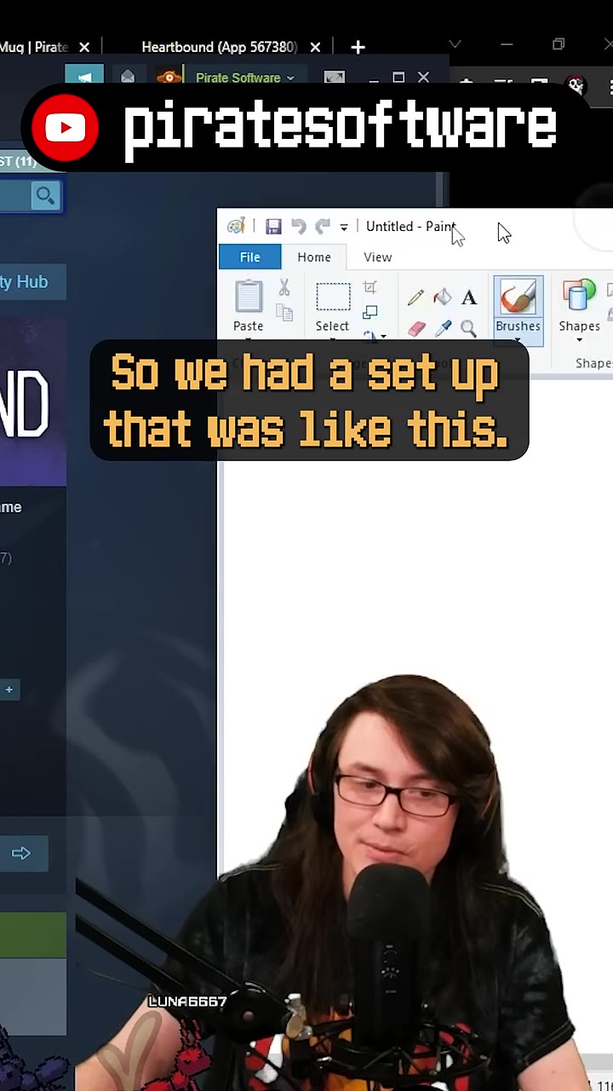613x1091 pixels.
Task: Click the Steam announcements megaphone icon
Action: [x=85, y=78]
